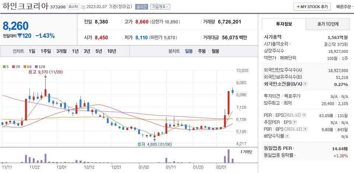Click the large red candle near 02/01
The height and width of the screenshot is (173, 354).
click(x=228, y=103)
